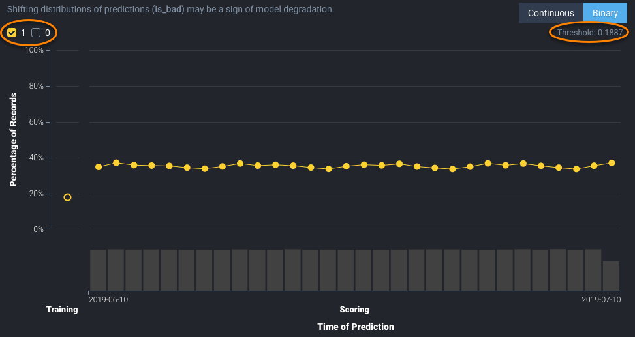Screen dimensions: 635x337
Task: Click the Threshold 0.1887 label
Action: click(x=589, y=33)
